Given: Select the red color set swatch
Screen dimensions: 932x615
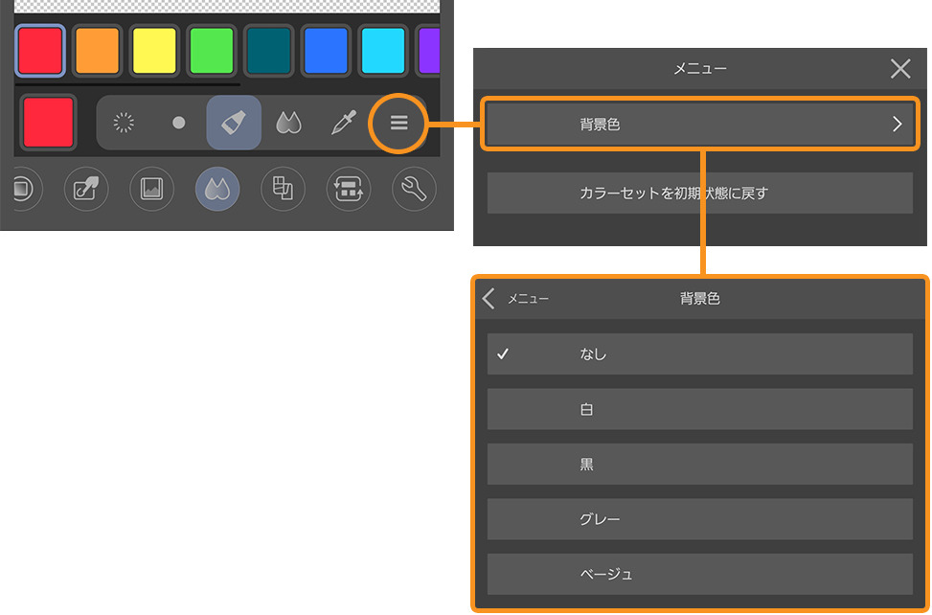Looking at the screenshot, I should [40, 51].
